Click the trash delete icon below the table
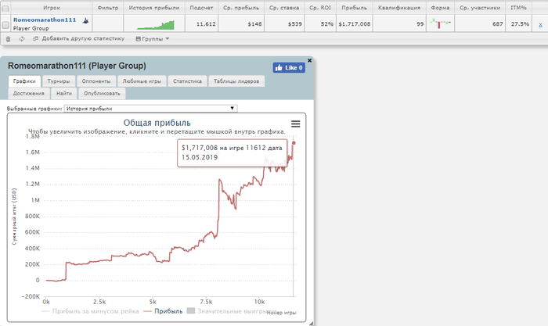 [8, 39]
